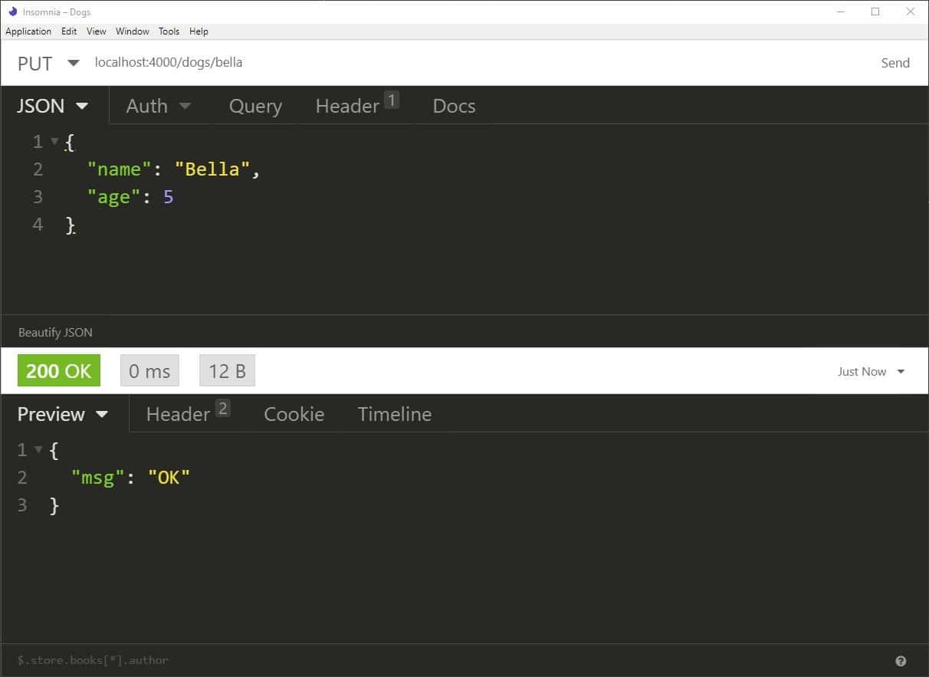Viewport: 929px width, 677px height.
Task: Open the Window menu
Action: [x=133, y=31]
